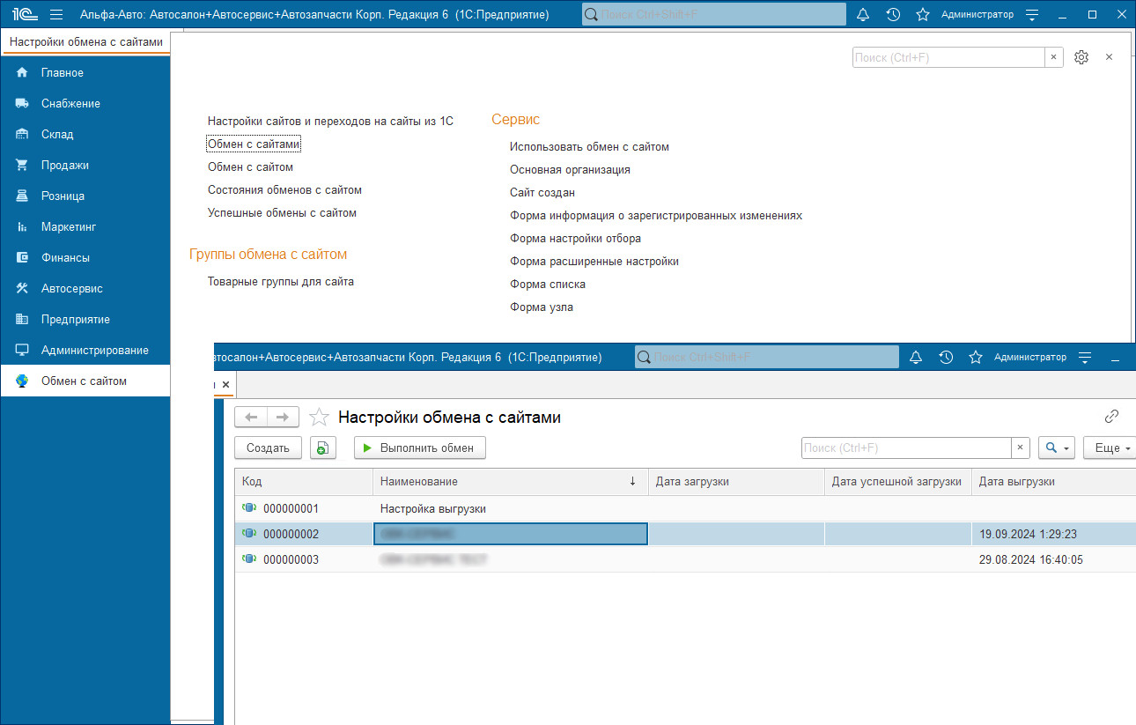Go back with left arrow button

tap(251, 417)
